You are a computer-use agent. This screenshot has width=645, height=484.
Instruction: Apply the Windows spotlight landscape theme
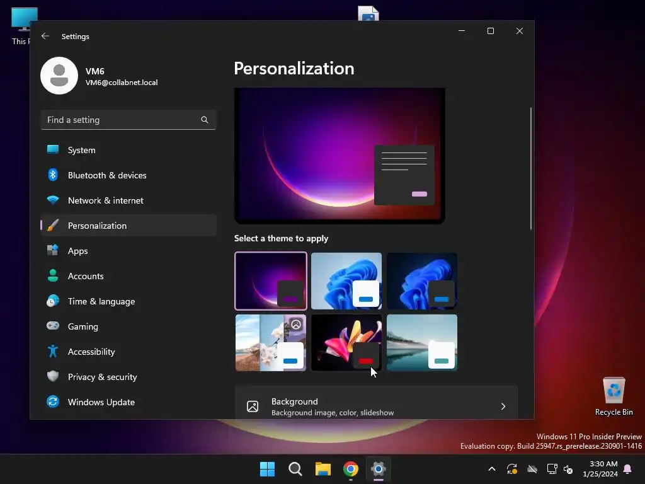coord(271,342)
